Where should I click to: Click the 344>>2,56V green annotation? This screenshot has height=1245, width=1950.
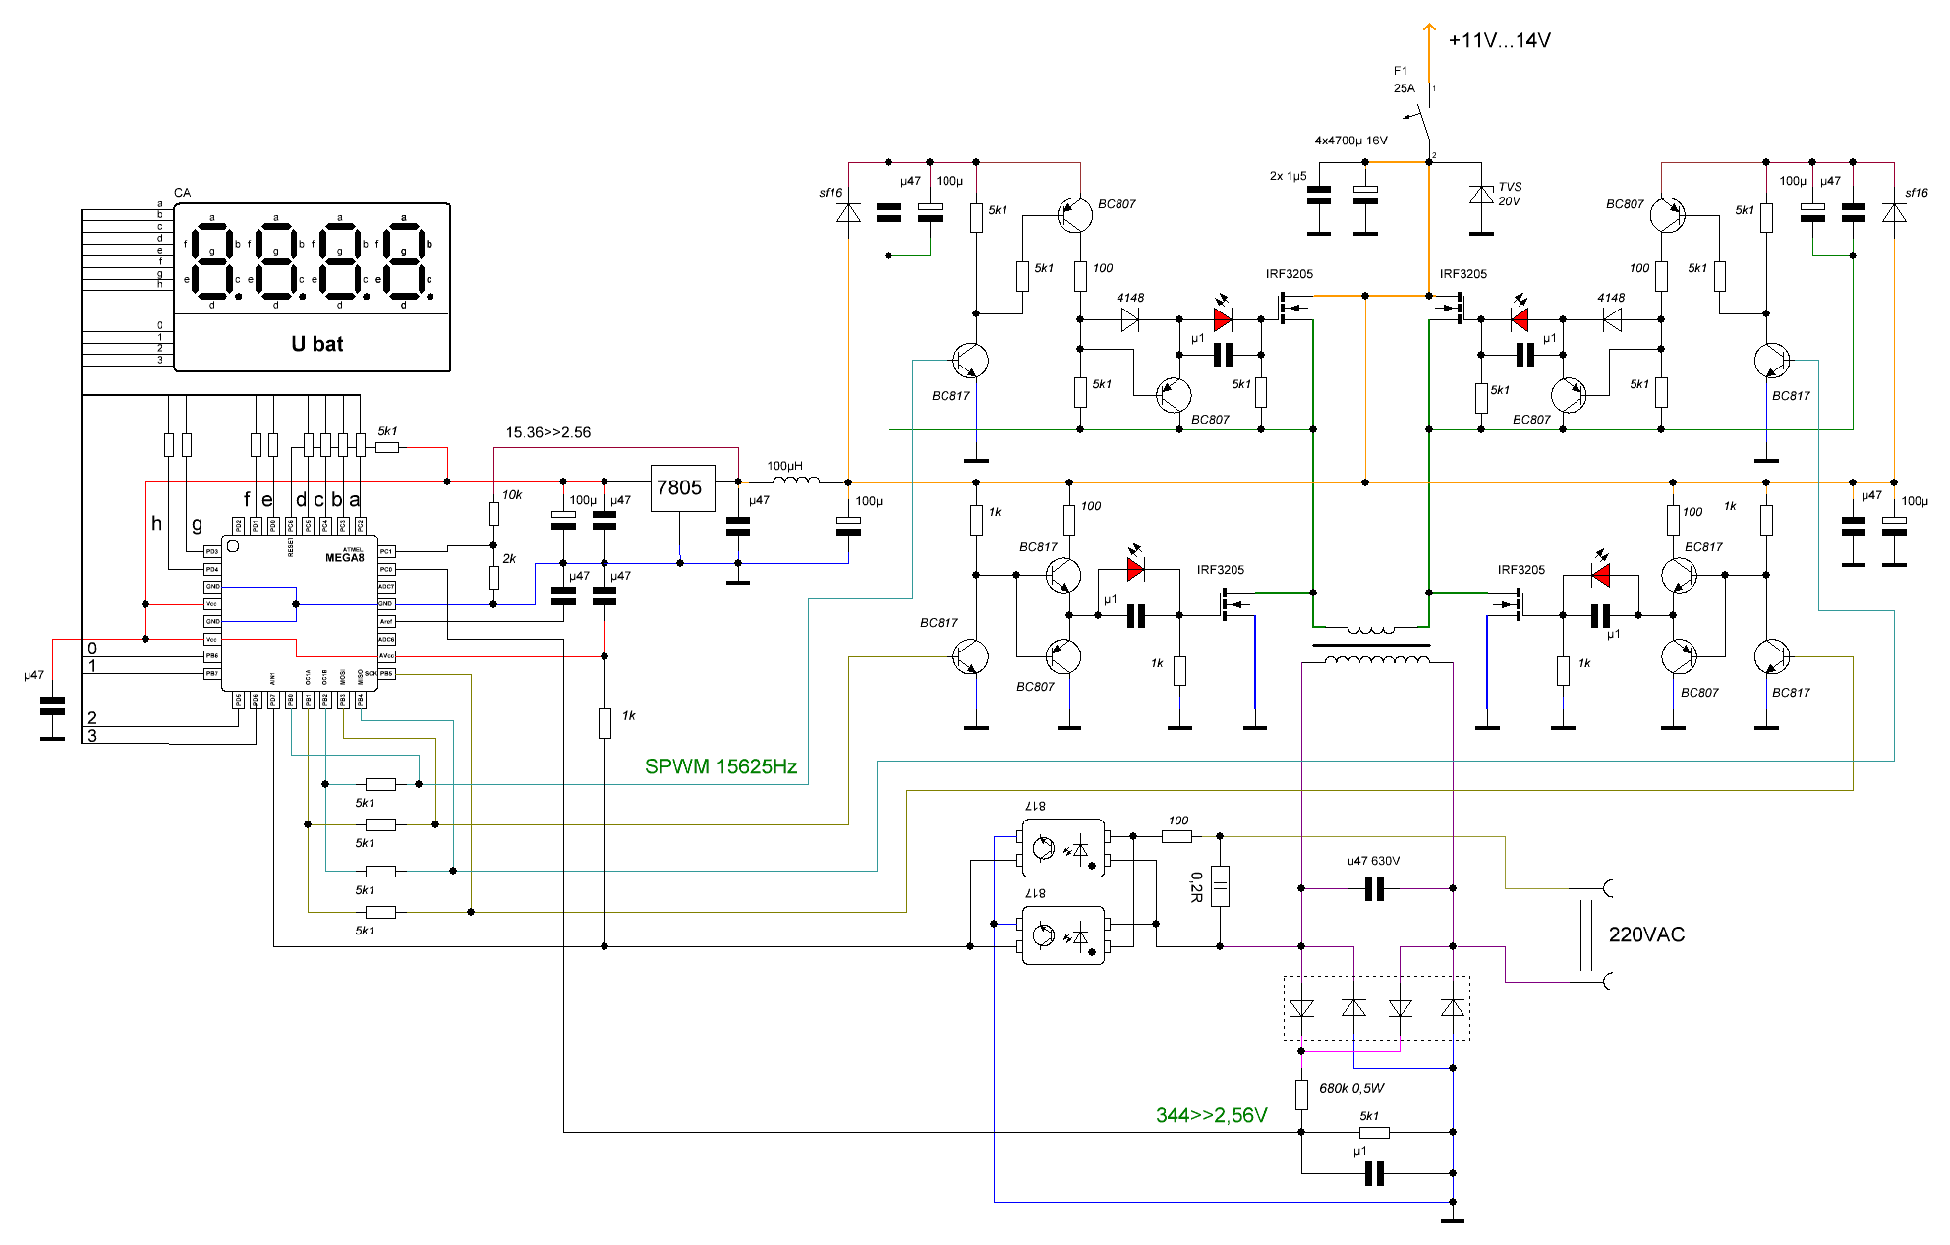click(x=1211, y=1115)
